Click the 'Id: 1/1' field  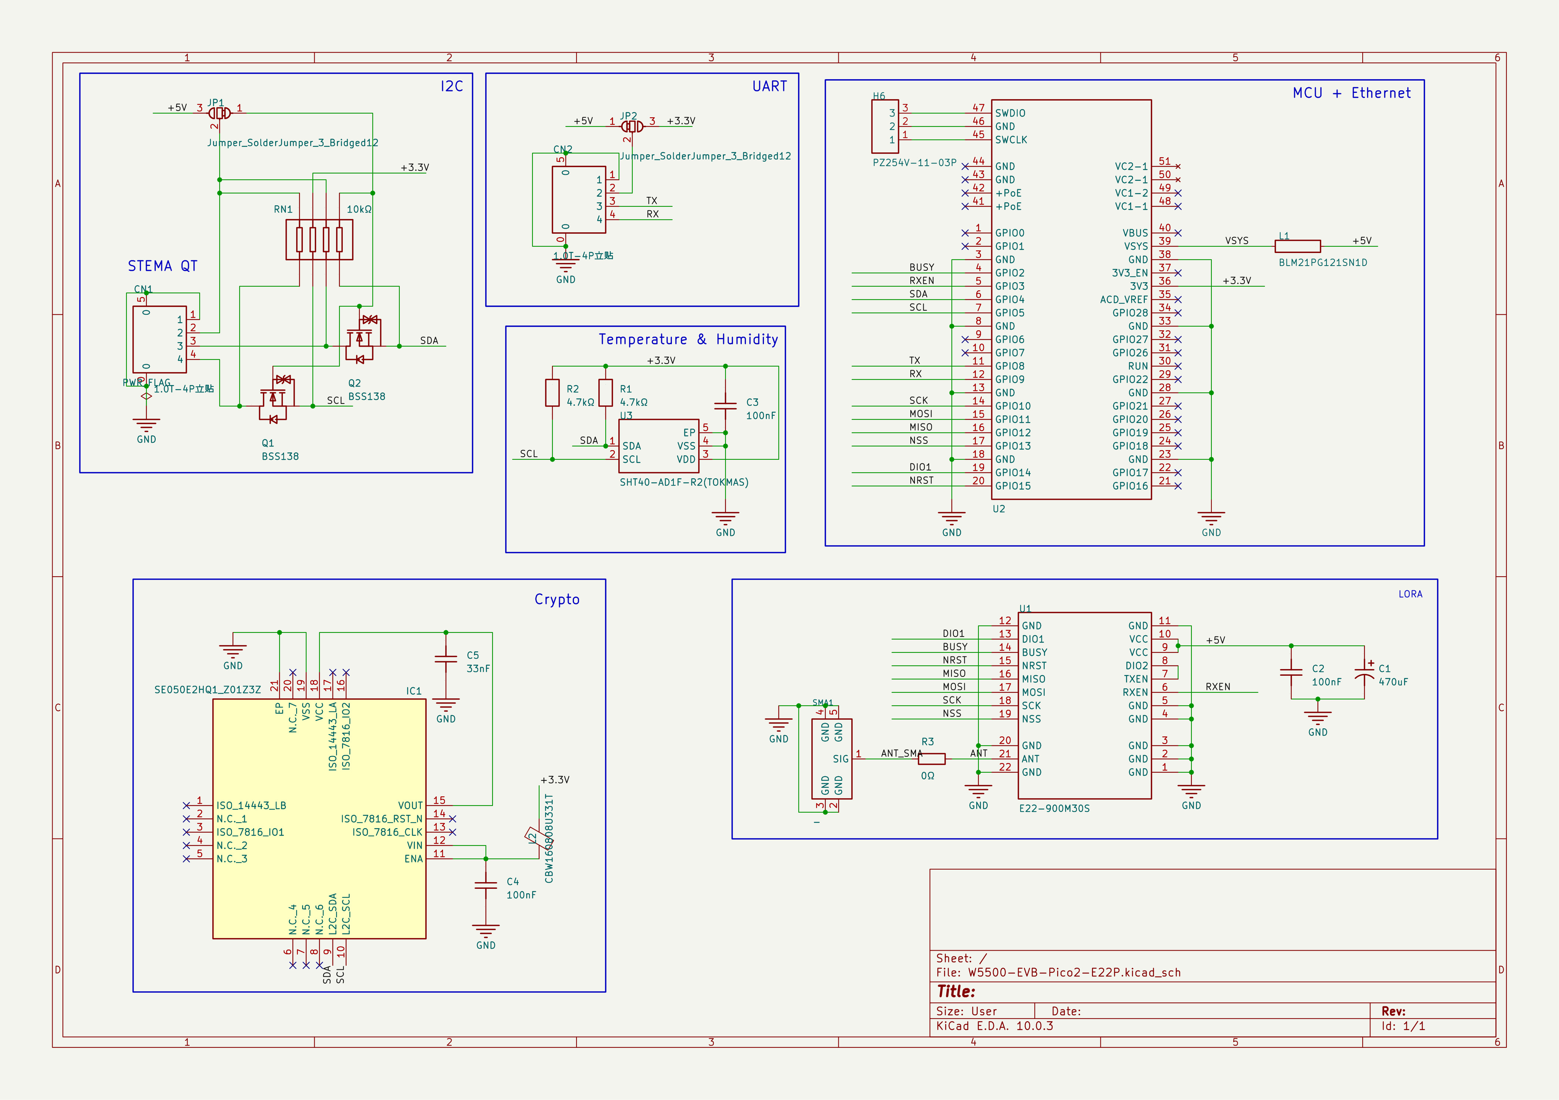pyautogui.click(x=1403, y=1026)
